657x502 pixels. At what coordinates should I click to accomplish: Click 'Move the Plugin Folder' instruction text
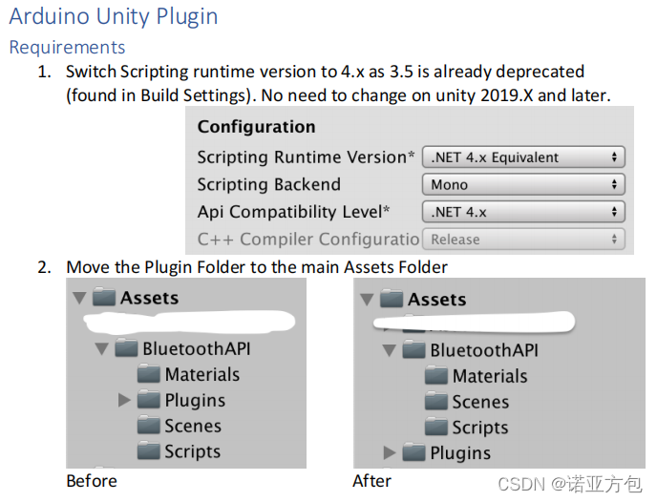(257, 267)
